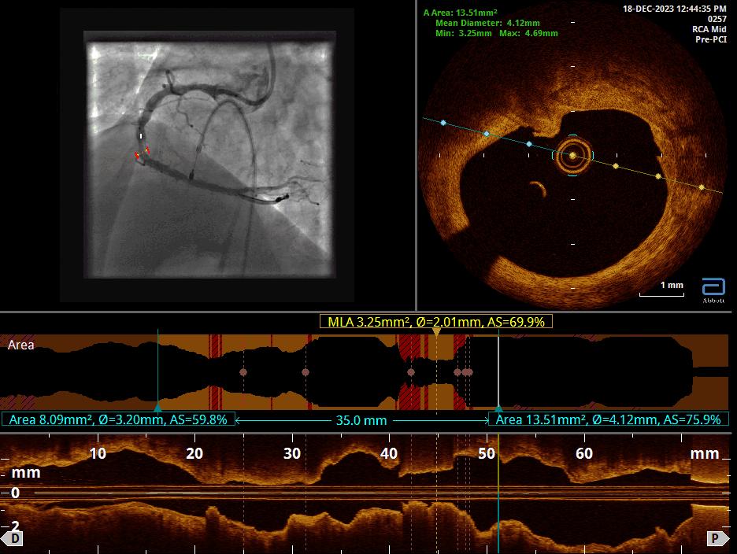Click the distal D end marker

13,538
